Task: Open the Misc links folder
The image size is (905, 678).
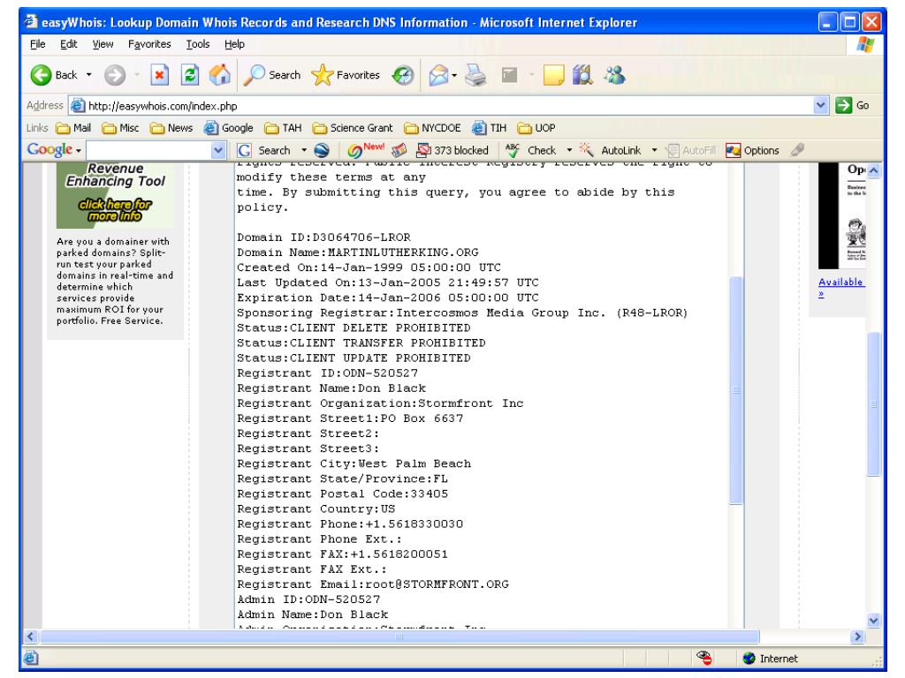Action: click(x=120, y=128)
